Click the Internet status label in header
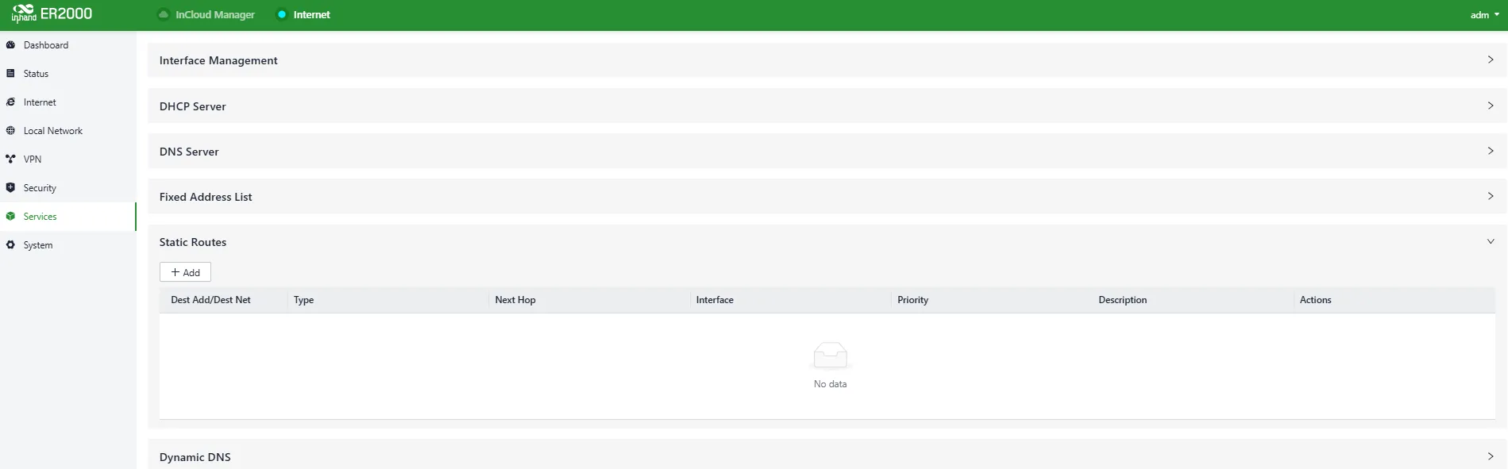 (312, 14)
